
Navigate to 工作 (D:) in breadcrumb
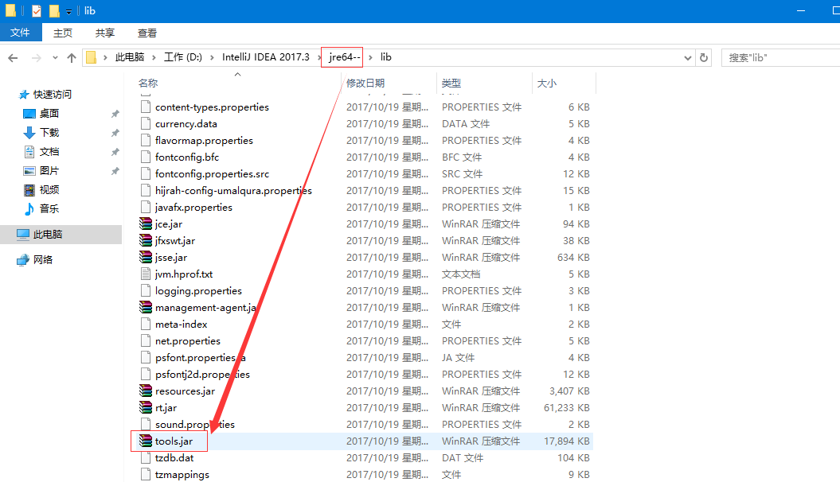182,57
